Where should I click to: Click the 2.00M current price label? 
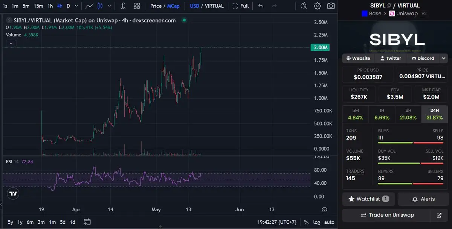coord(320,47)
